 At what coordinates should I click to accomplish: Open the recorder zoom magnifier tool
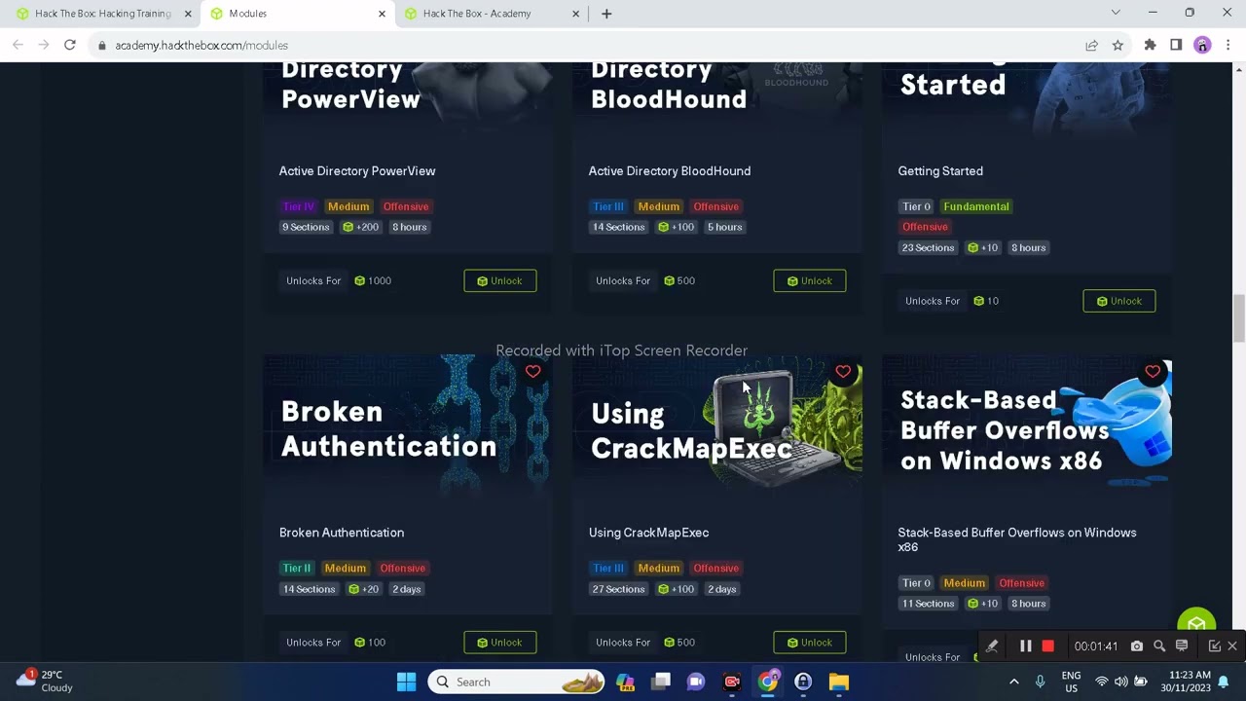point(1159,646)
